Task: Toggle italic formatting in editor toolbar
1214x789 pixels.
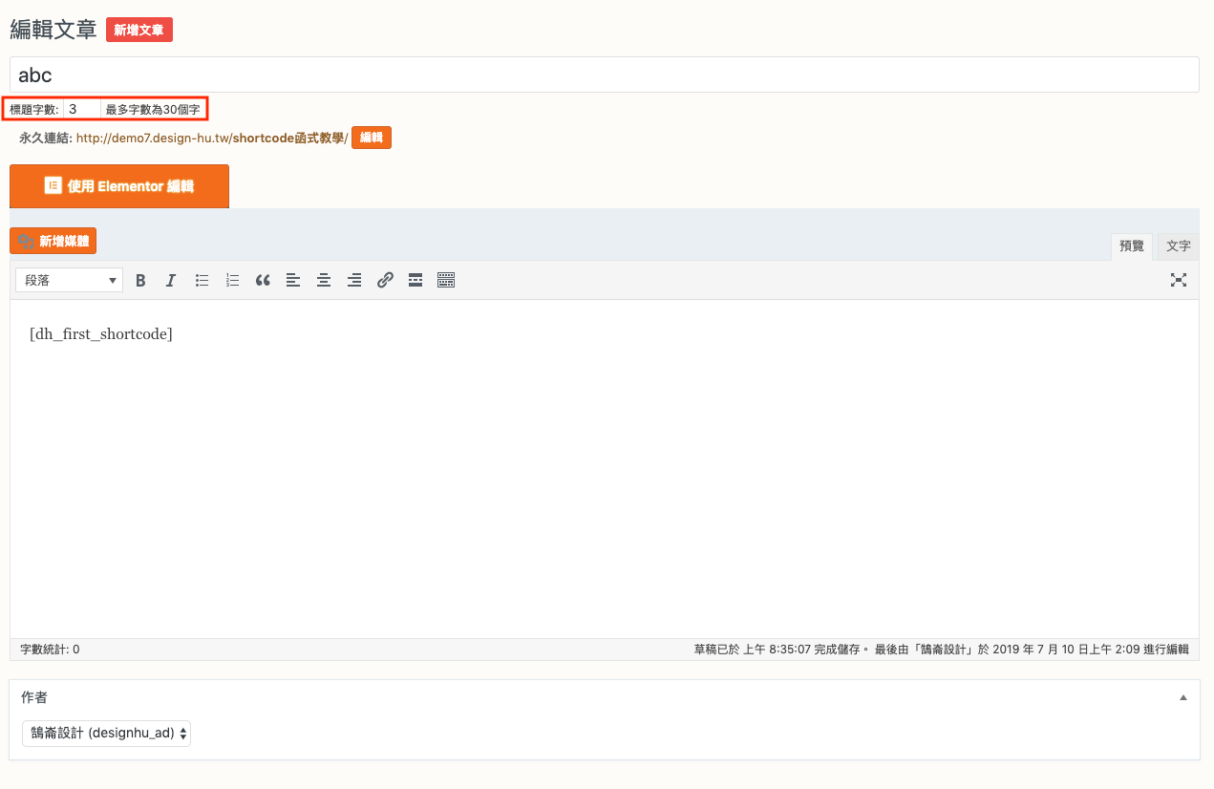Action: tap(171, 280)
